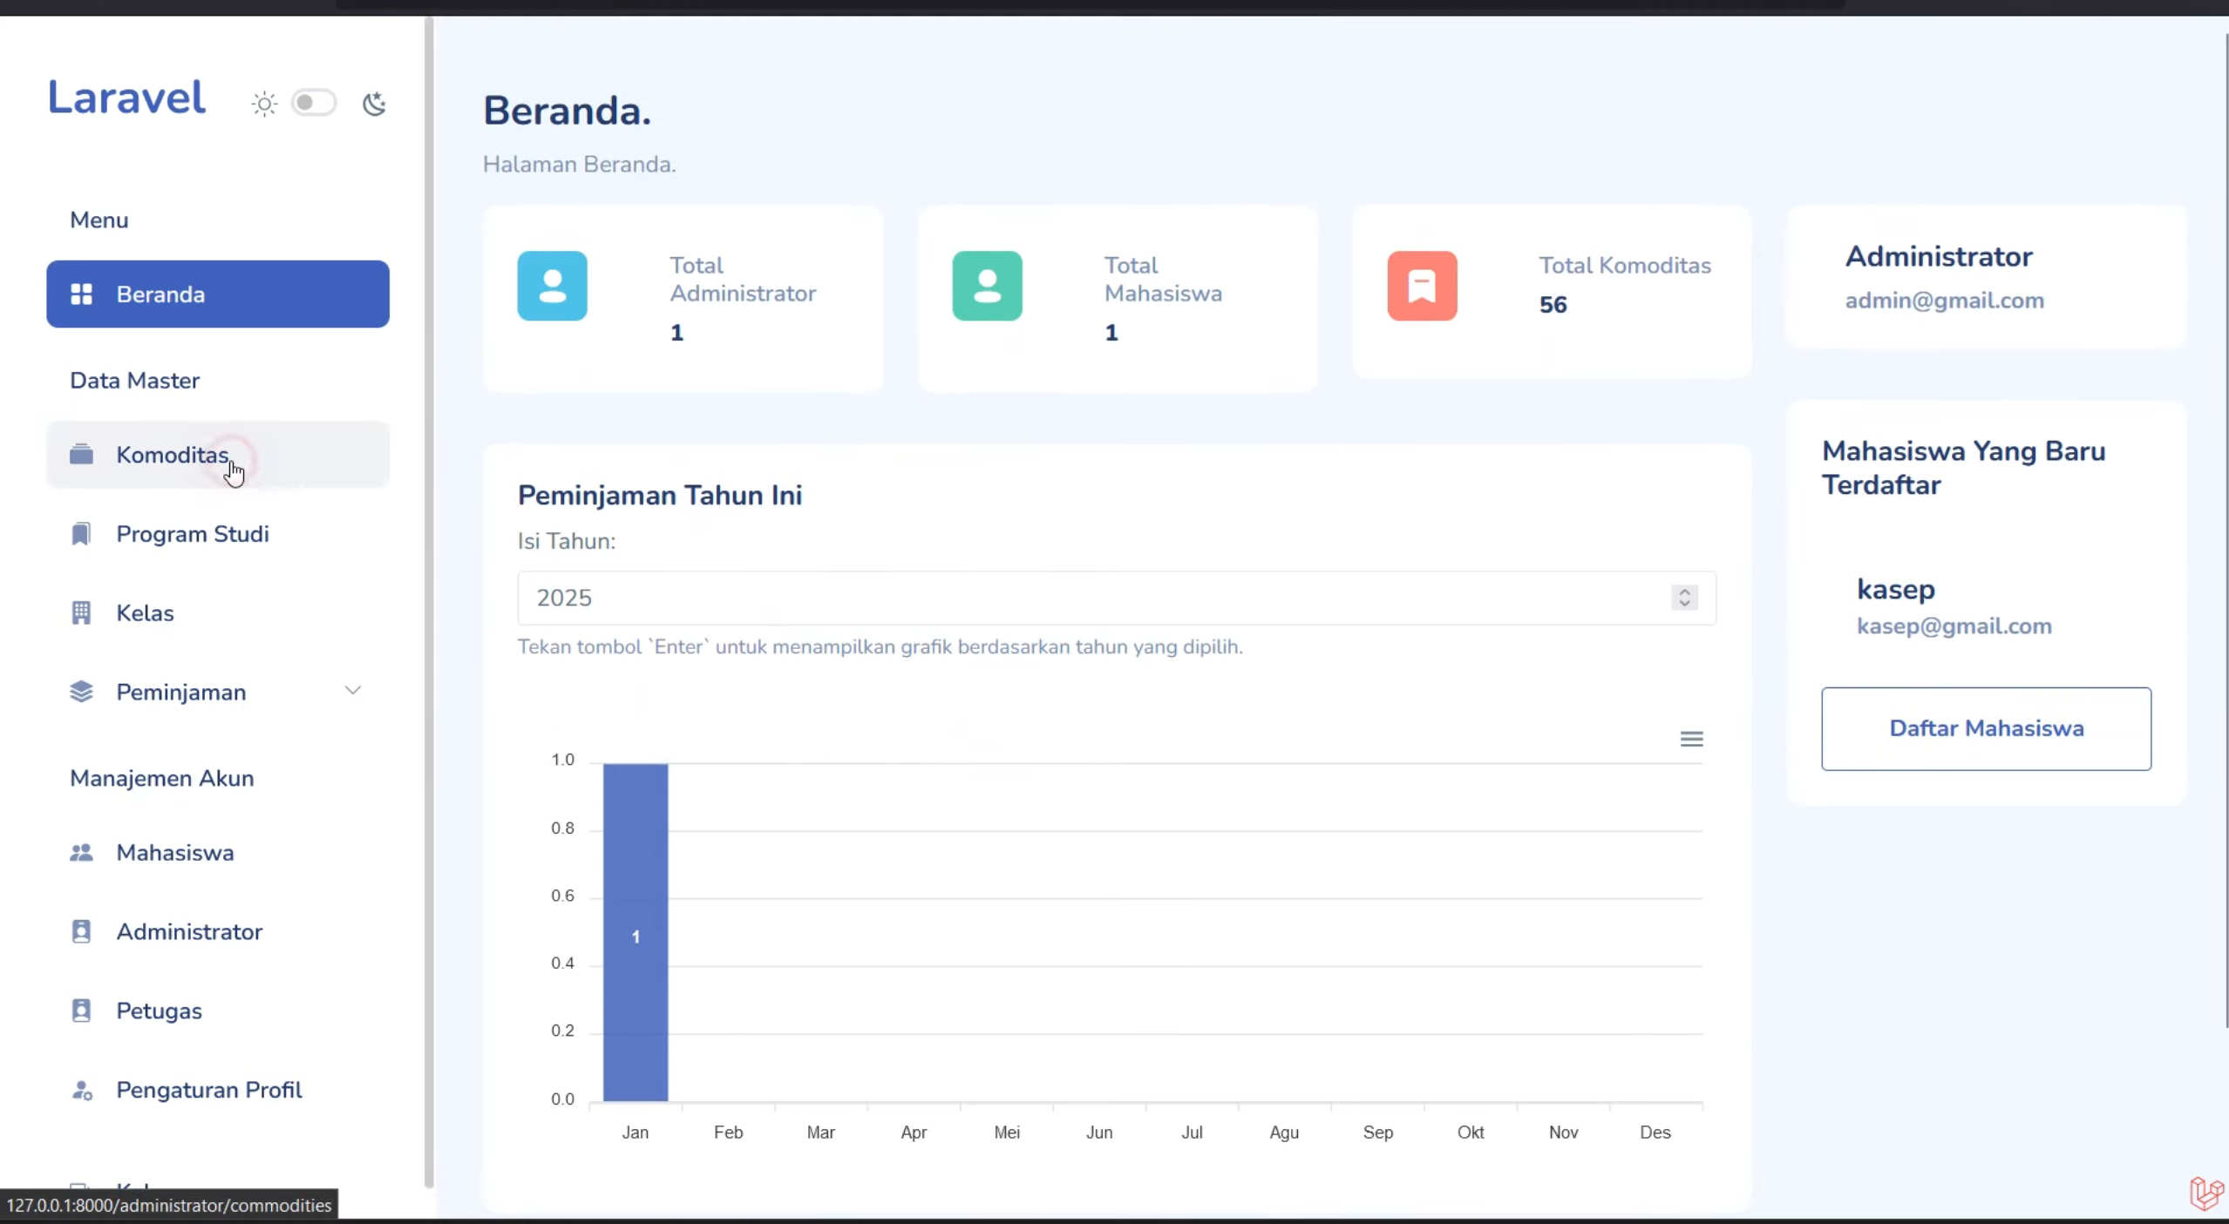
Task: Click the Kelas building icon
Action: pos(81,613)
